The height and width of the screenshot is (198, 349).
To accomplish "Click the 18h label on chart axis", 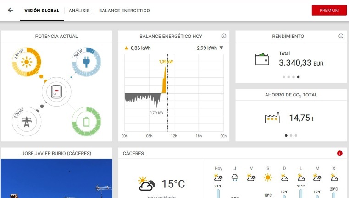I will (199, 136).
